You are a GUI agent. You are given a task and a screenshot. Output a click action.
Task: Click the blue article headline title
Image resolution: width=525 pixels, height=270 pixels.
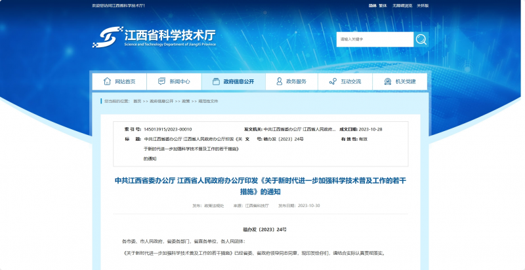tap(261, 186)
